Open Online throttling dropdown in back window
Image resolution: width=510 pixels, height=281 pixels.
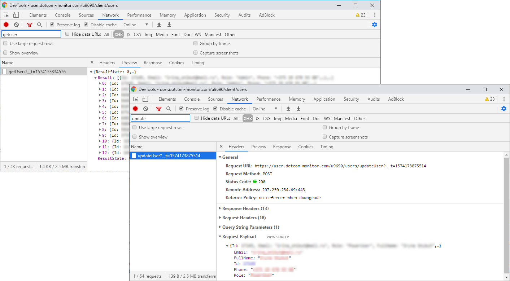136,25
